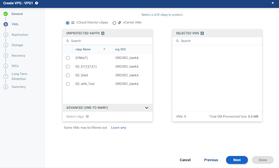
Task: Select the SD_Site3 vApp radio button
Action: point(68,75)
